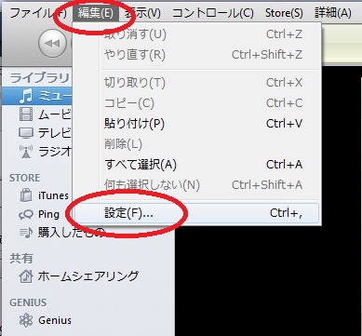Select ホームシェアリング sidebar item

[88, 276]
